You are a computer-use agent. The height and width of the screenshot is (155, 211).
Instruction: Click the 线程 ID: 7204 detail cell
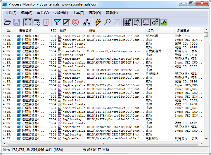(186, 44)
